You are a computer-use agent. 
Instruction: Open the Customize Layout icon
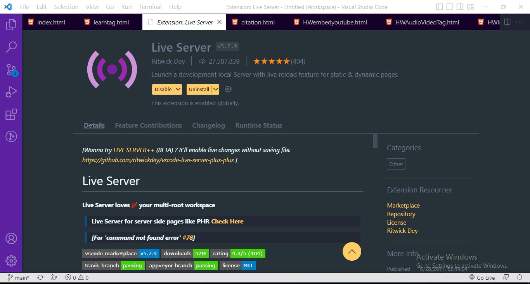click(x=470, y=7)
